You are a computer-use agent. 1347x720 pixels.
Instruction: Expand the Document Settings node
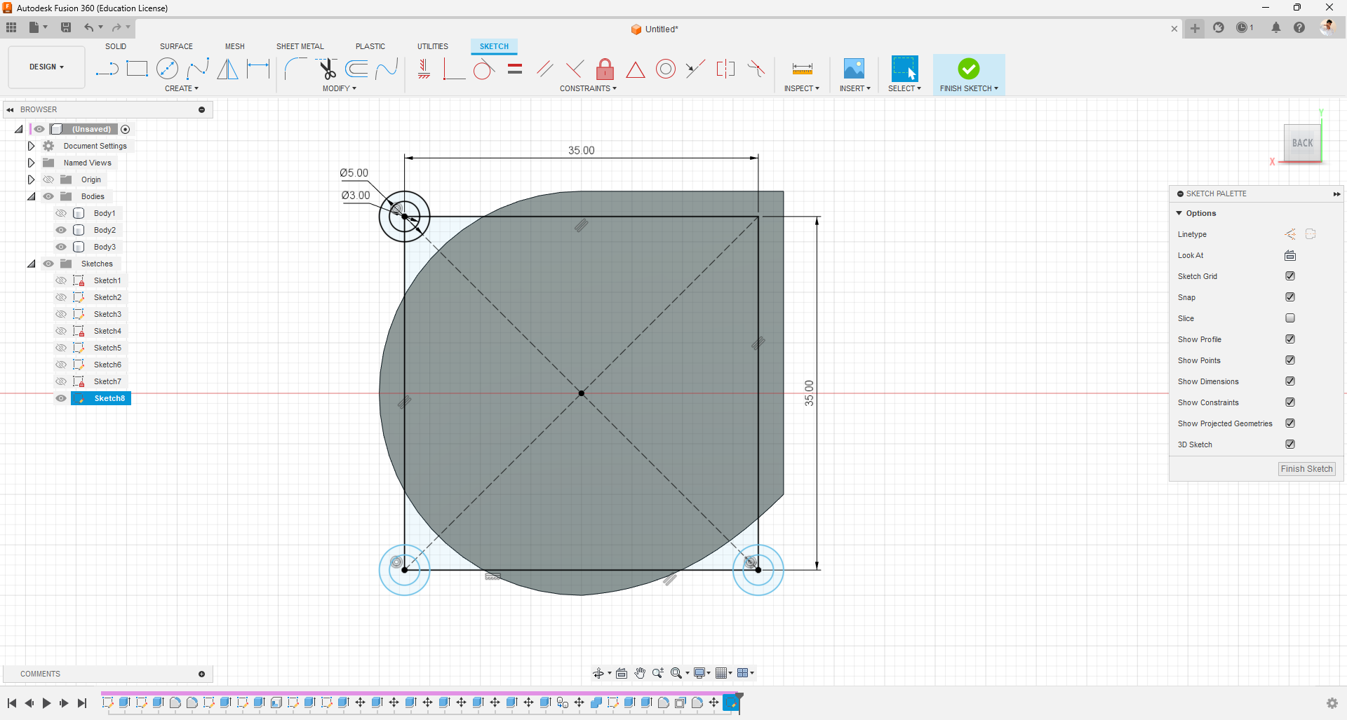click(31, 146)
